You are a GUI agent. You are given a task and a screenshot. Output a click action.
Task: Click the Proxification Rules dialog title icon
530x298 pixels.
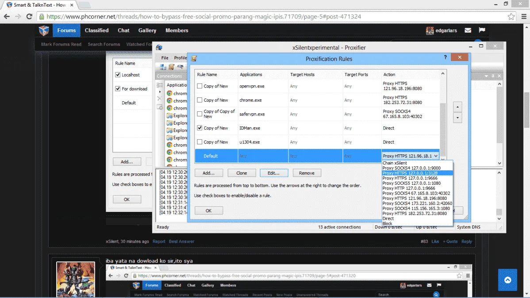194,58
